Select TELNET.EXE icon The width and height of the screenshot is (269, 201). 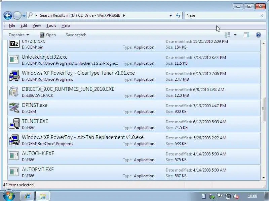14,124
